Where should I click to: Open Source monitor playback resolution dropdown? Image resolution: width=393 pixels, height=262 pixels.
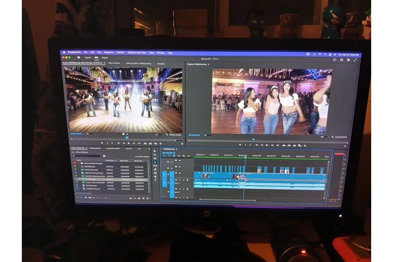pyautogui.click(x=158, y=135)
